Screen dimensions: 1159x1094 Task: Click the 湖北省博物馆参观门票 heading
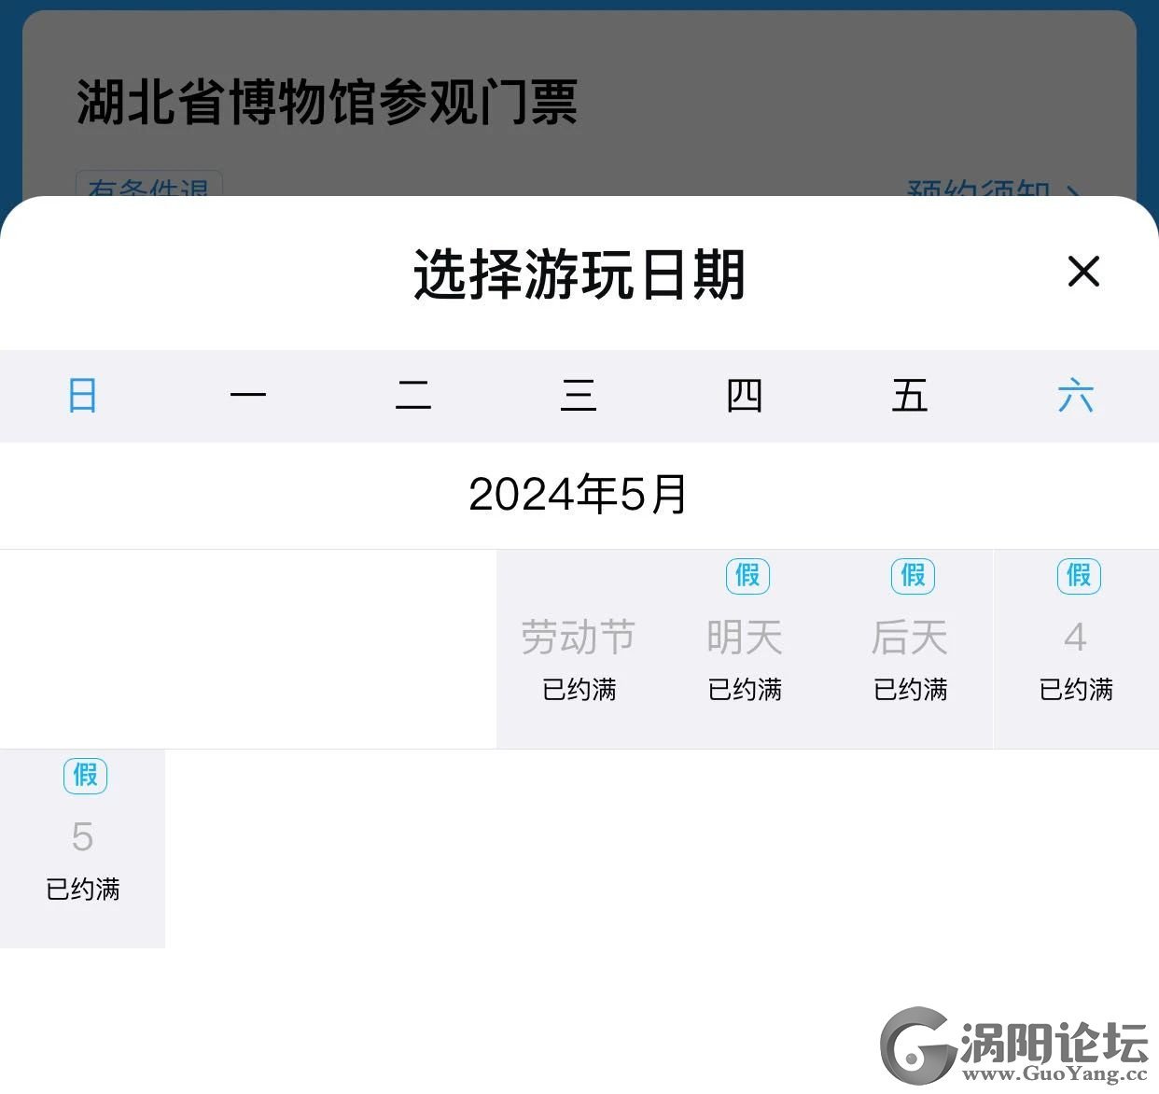pos(327,102)
